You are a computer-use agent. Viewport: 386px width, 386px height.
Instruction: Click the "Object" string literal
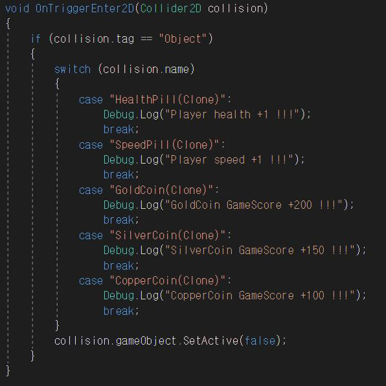pyautogui.click(x=183, y=39)
